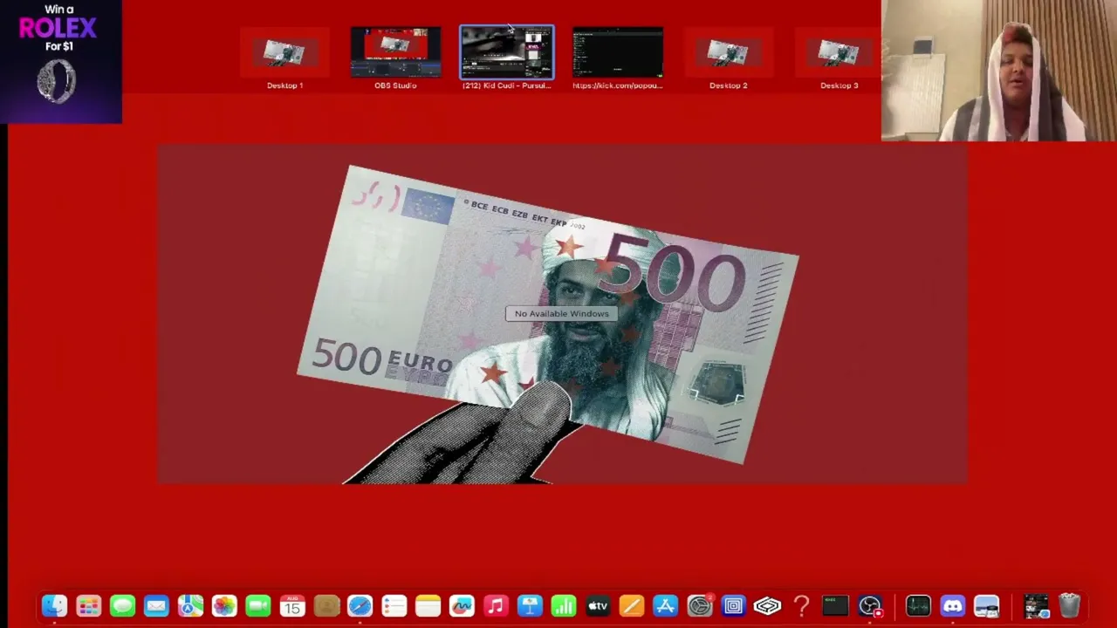Open the Music app
1117x628 pixels.
tap(496, 605)
